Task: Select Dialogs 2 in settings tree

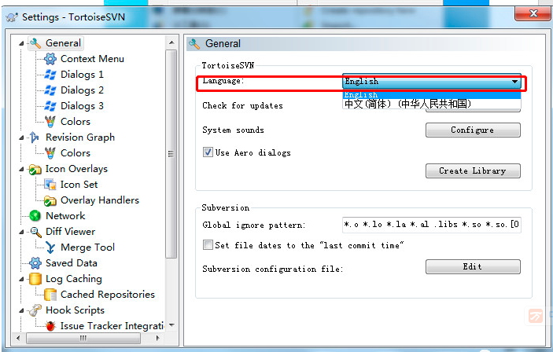Action: pos(82,90)
